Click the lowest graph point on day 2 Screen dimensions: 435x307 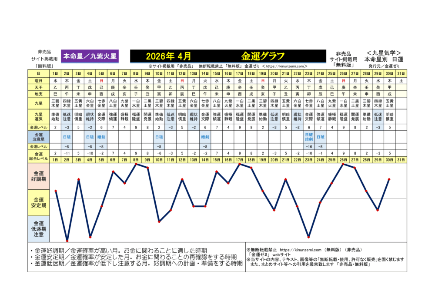67,241
